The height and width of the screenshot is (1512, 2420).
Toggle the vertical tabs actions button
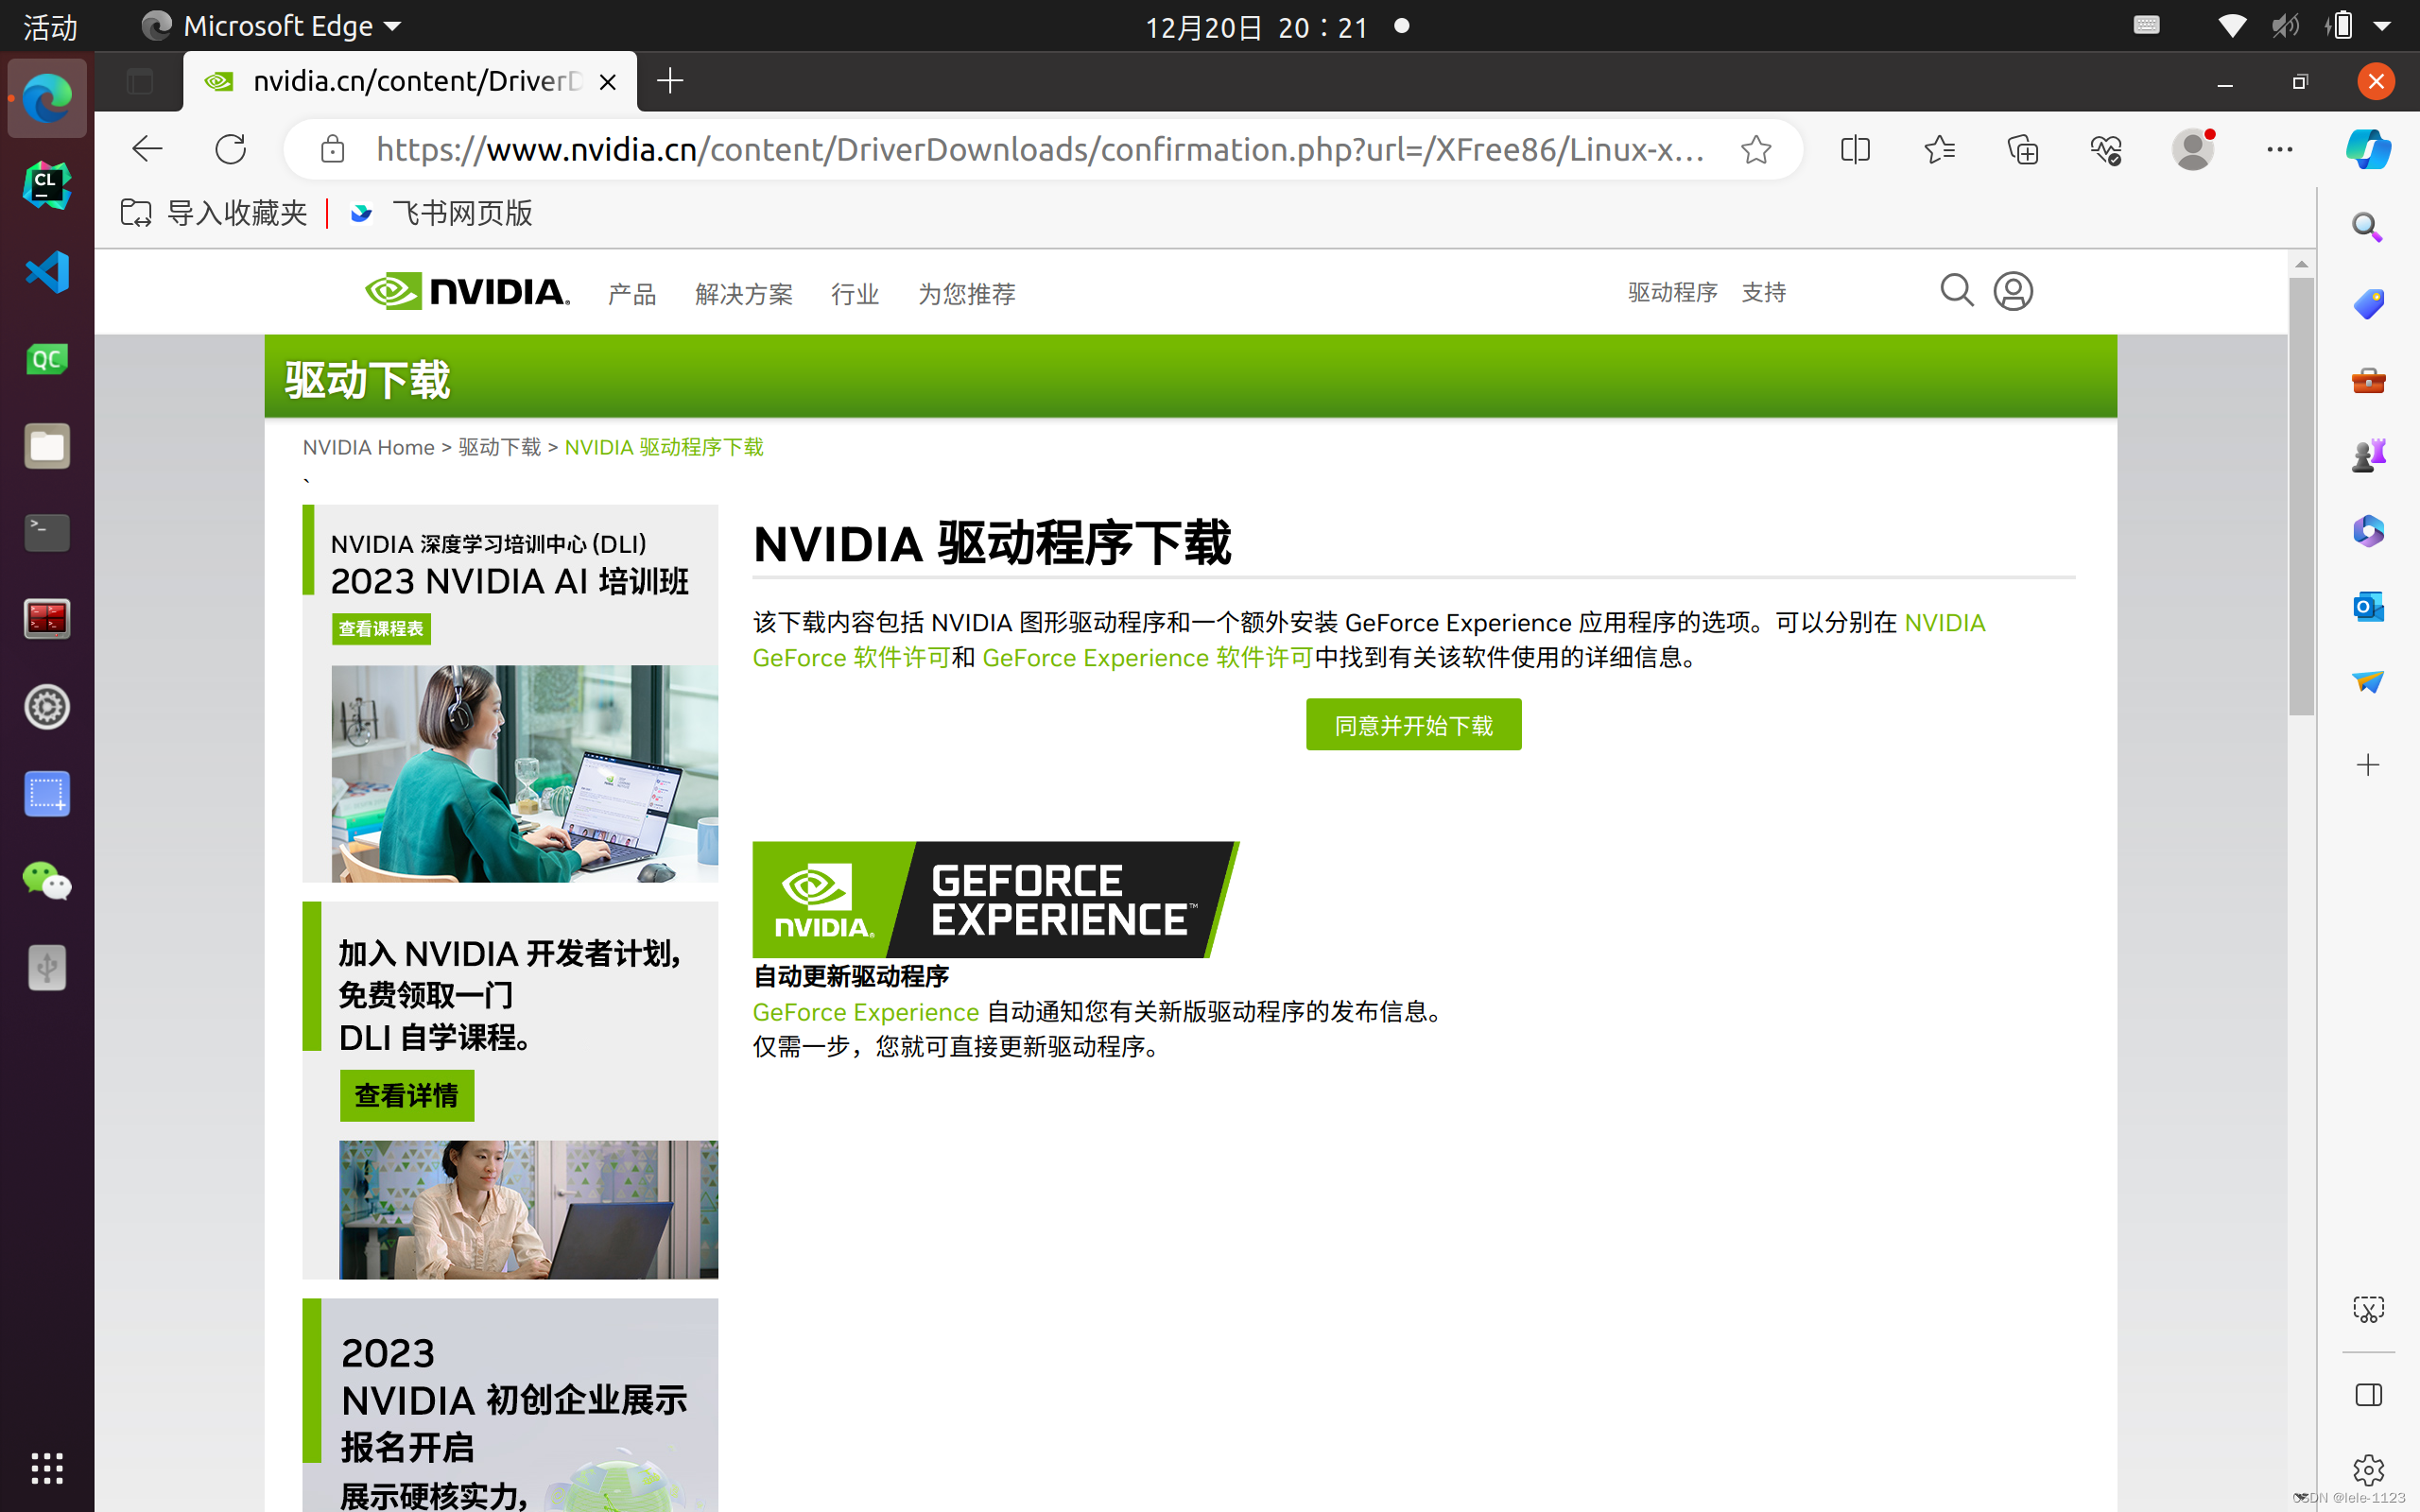pos(140,81)
